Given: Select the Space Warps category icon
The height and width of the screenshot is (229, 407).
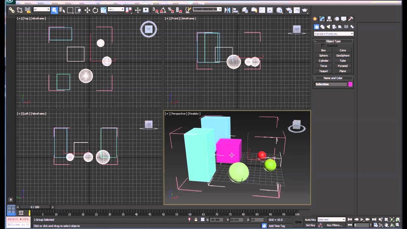Looking at the screenshot, I should point(346,27).
